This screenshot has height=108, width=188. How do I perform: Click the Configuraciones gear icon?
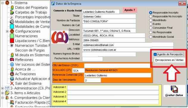pyautogui.click(x=12, y=31)
